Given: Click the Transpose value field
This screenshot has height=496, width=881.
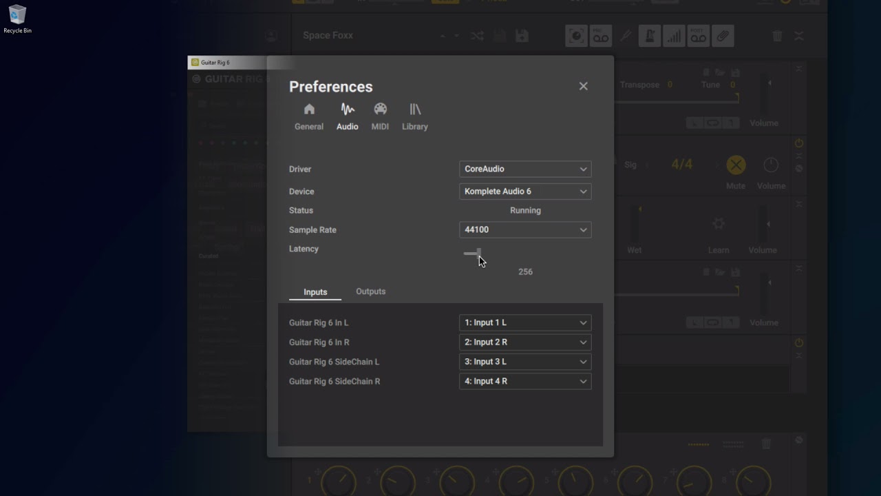Looking at the screenshot, I should 670,85.
